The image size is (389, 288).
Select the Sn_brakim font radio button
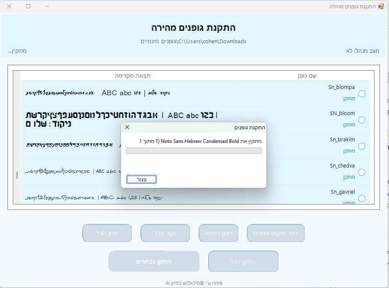tap(362, 146)
